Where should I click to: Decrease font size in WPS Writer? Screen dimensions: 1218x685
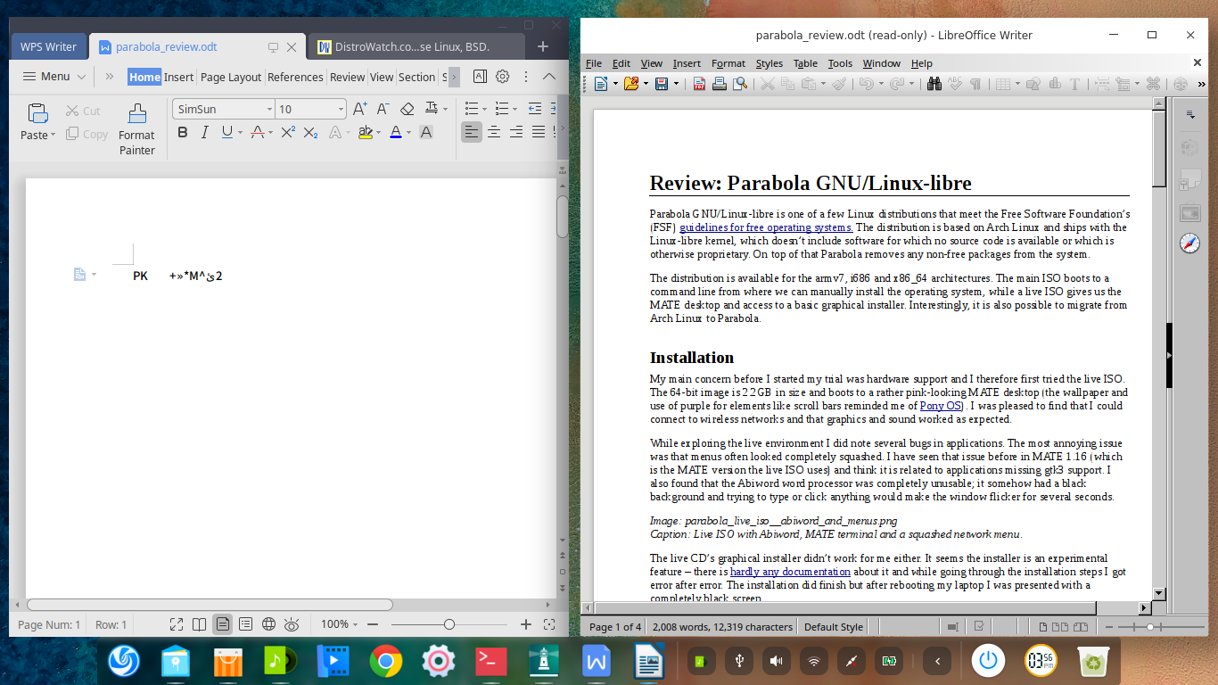[383, 109]
